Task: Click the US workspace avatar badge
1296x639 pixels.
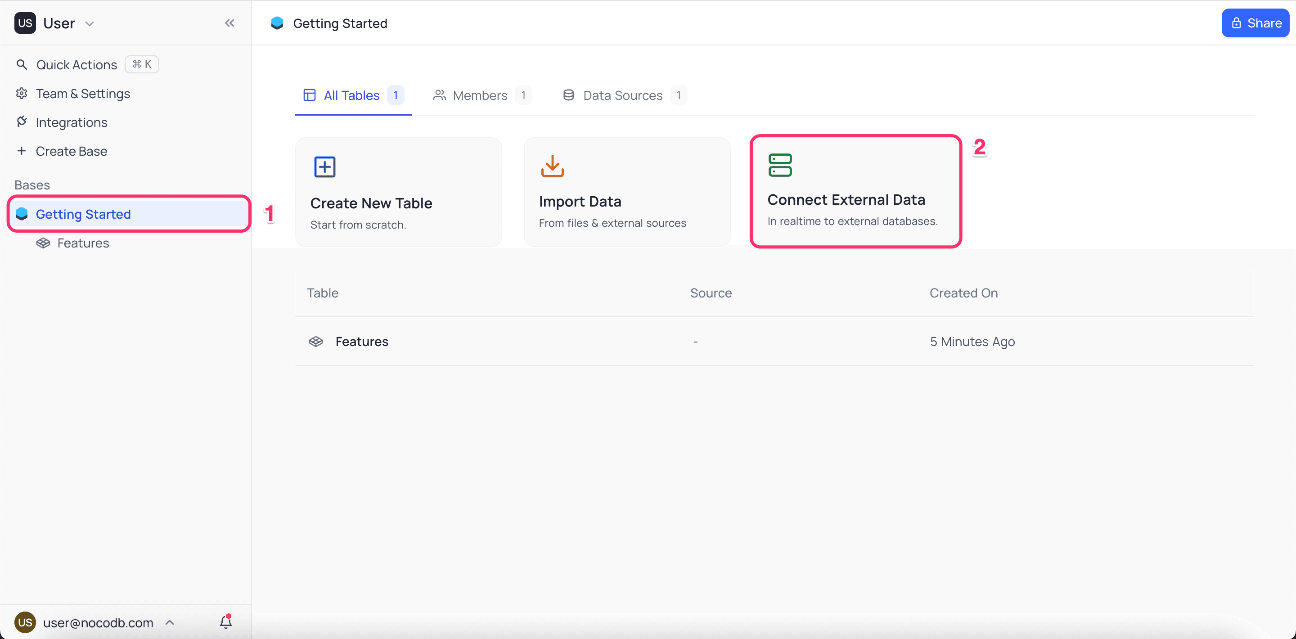Action: [25, 23]
